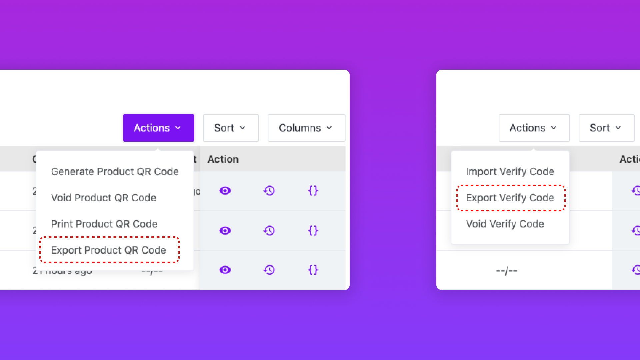Open history icon in second row
Screen dimensions: 640x360
pos(269,231)
